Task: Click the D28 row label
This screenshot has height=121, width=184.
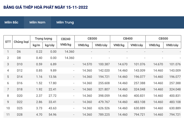Action: click(x=20, y=114)
